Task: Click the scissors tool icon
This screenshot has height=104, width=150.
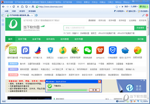Action: 33,6
